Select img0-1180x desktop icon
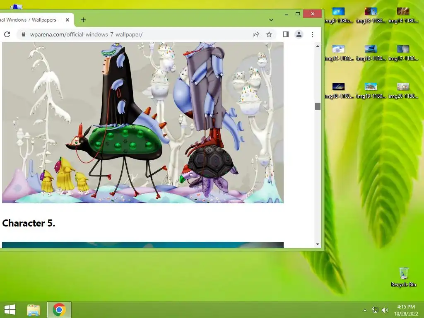The width and height of the screenshot is (424, 318). coord(339,15)
